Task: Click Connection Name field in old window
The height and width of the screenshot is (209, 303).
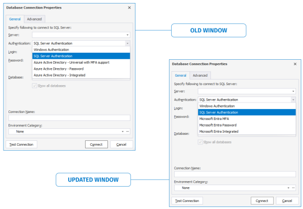Action: 69,118
